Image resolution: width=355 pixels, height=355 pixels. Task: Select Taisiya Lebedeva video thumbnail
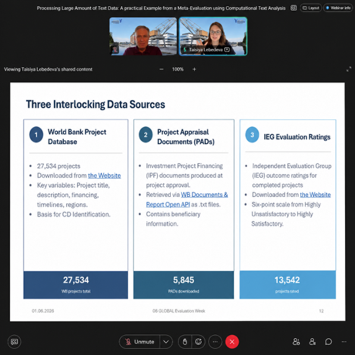tap(213, 36)
